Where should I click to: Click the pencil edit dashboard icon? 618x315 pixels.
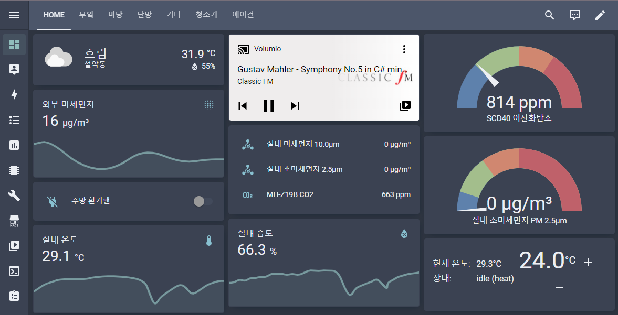click(x=600, y=15)
